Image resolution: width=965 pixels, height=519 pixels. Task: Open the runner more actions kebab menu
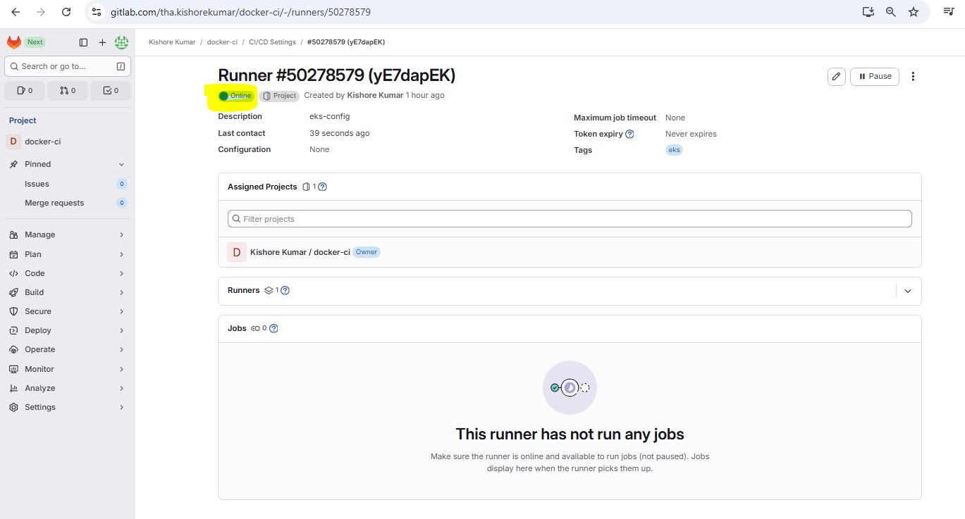coord(914,76)
